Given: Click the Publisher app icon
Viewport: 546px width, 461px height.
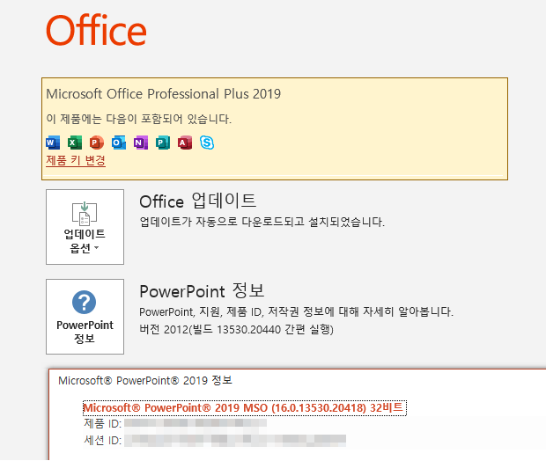Looking at the screenshot, I should 163,143.
